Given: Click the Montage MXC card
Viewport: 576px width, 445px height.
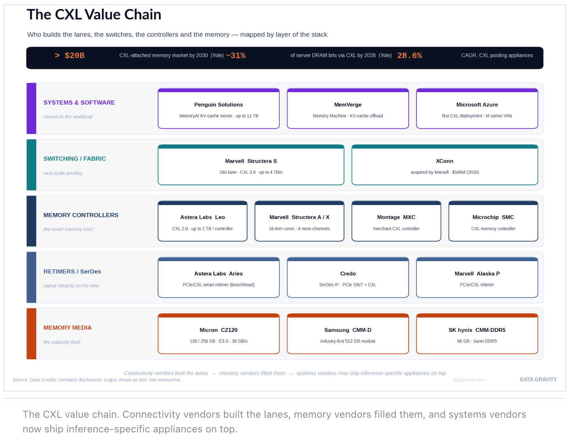Looking at the screenshot, I should (396, 221).
